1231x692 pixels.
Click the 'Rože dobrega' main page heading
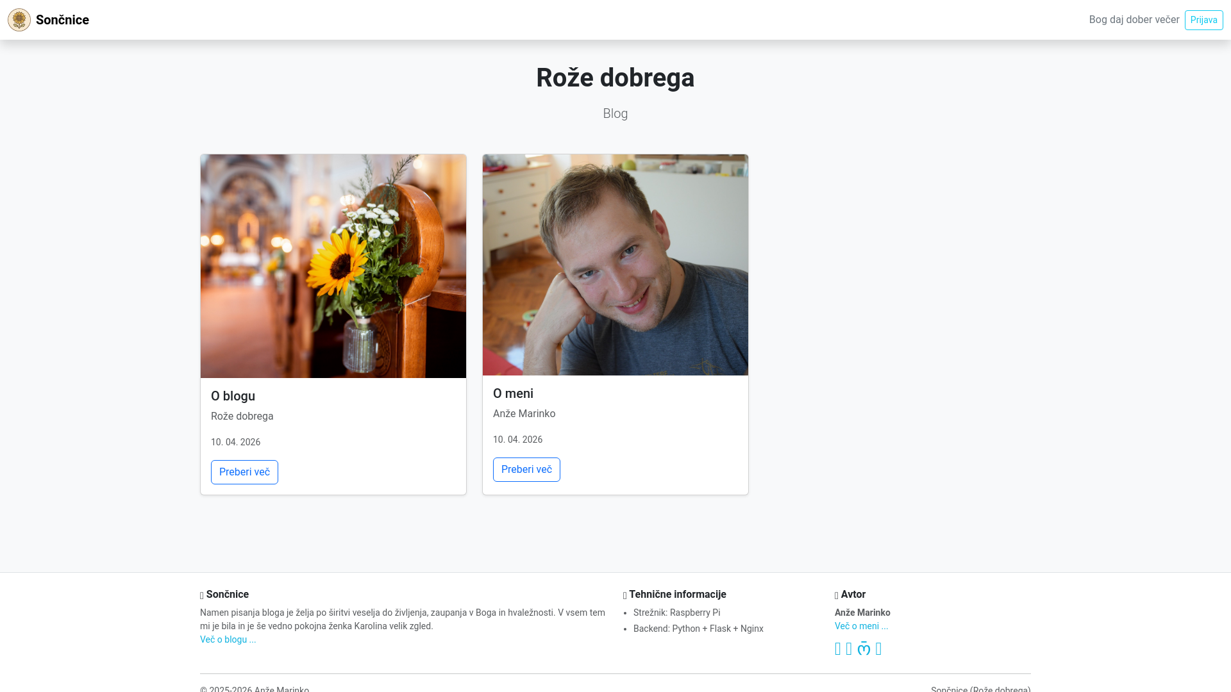coord(615,78)
